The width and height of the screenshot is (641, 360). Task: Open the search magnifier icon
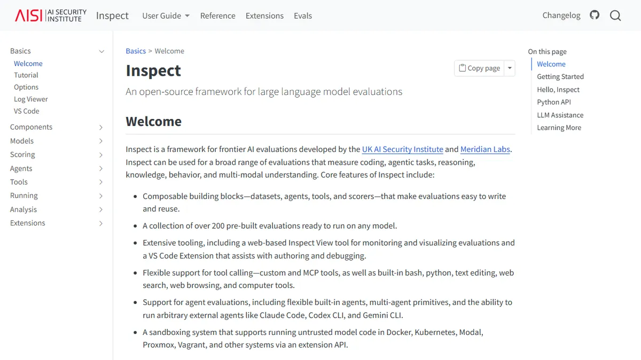click(615, 15)
